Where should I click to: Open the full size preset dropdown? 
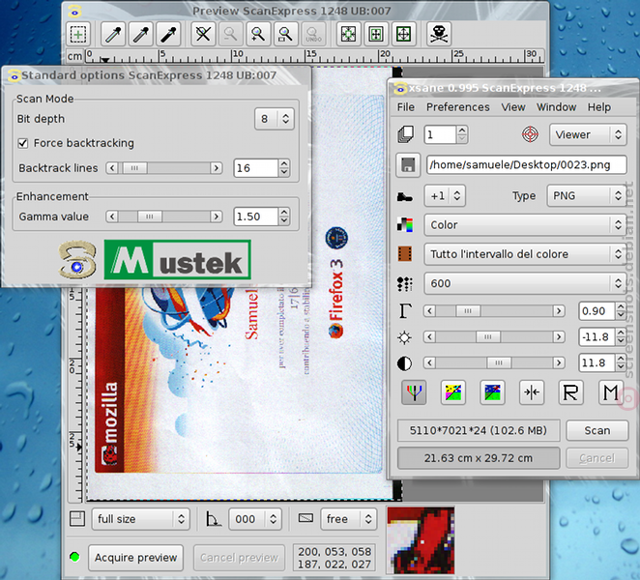[x=141, y=519]
